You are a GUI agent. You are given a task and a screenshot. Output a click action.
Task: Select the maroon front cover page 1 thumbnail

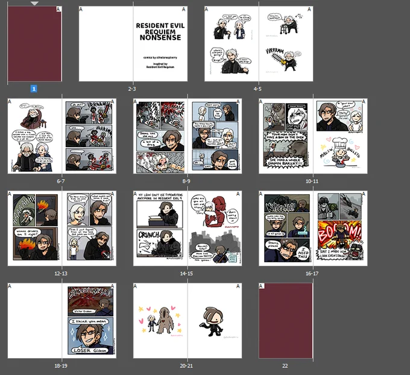click(x=35, y=43)
